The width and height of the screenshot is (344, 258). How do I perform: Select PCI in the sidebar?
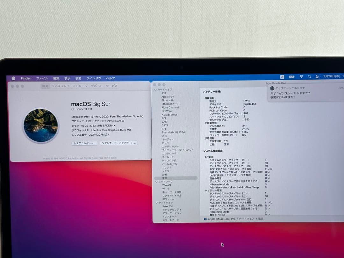pos(164,118)
